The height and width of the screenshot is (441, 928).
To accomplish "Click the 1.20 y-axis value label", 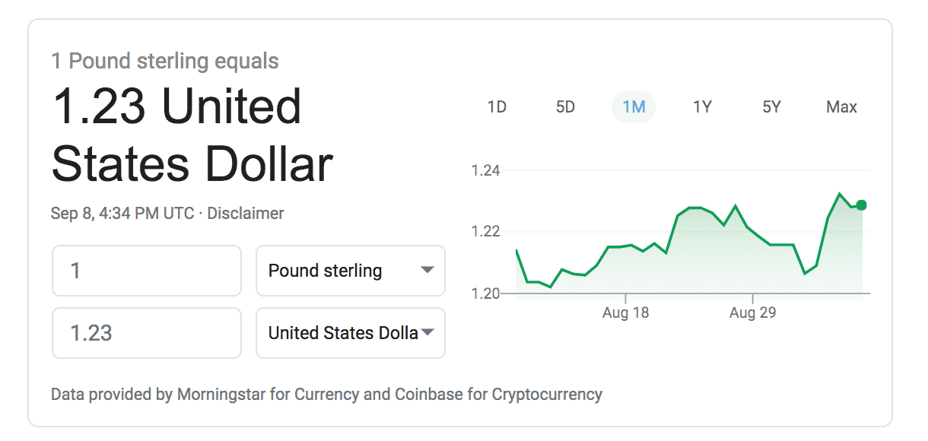I will coord(486,293).
